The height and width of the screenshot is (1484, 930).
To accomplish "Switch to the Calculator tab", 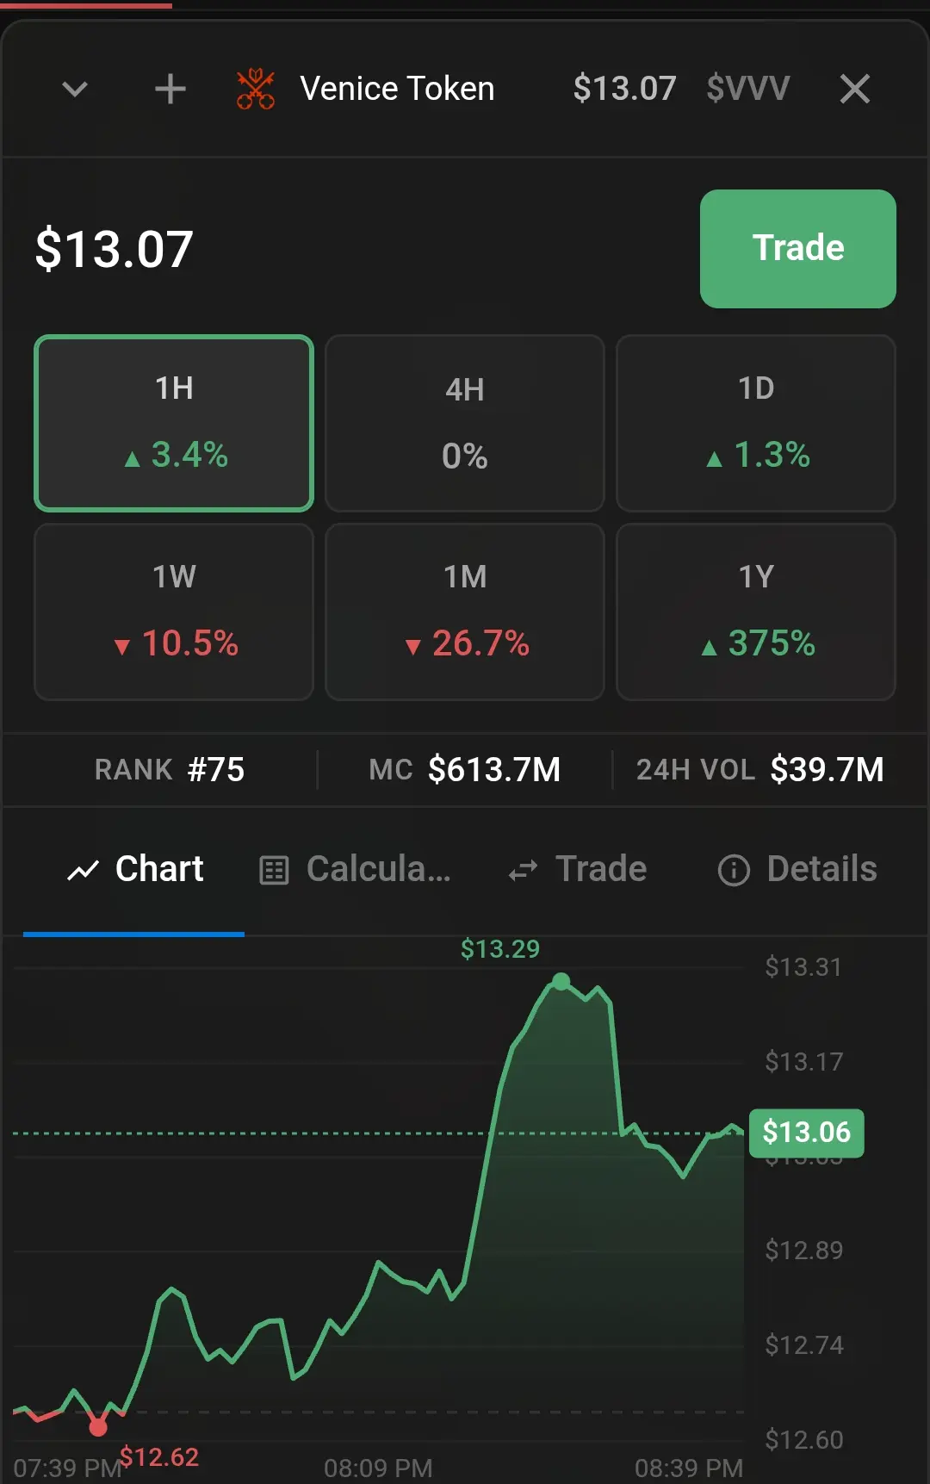I will [x=355, y=870].
